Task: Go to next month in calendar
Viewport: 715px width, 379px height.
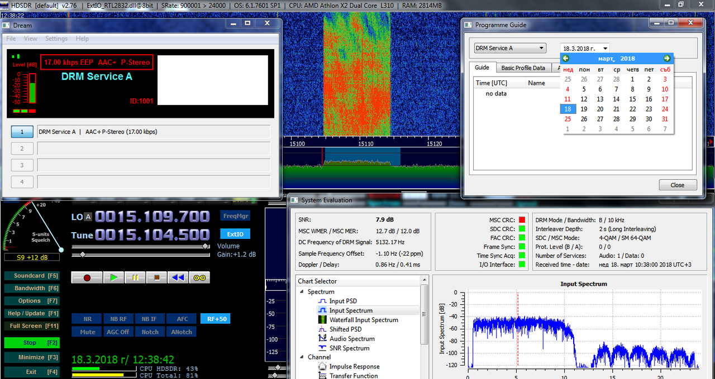Action: (x=667, y=58)
